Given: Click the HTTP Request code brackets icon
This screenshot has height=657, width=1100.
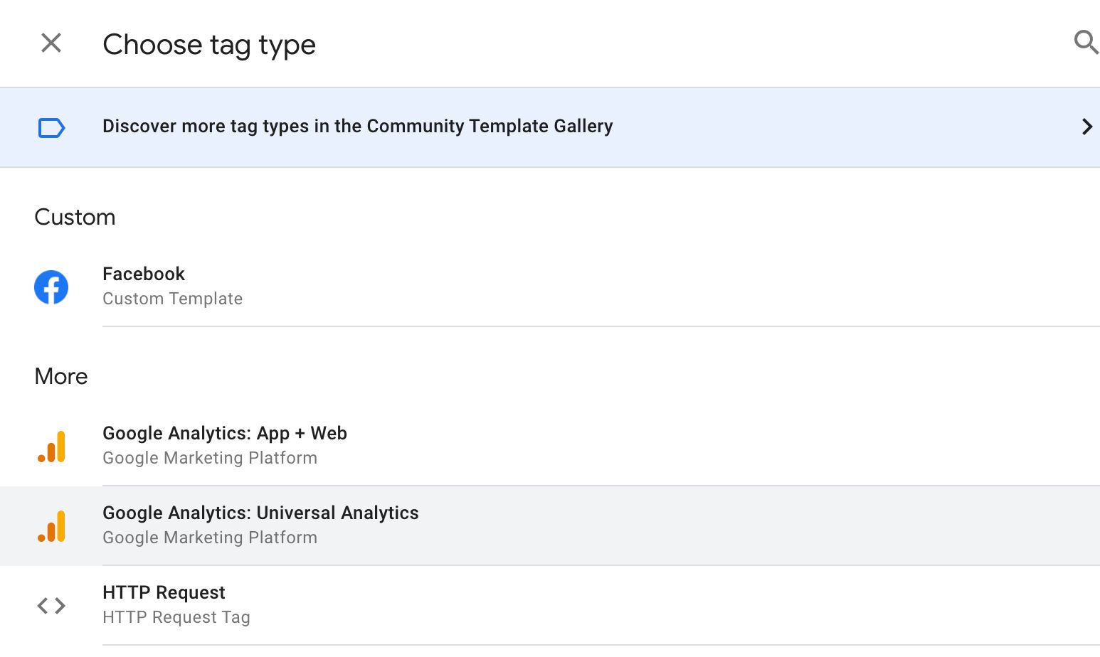Looking at the screenshot, I should coord(51,606).
